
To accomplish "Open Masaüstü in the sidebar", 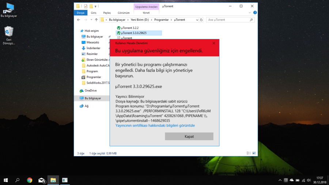I will click(93, 42).
